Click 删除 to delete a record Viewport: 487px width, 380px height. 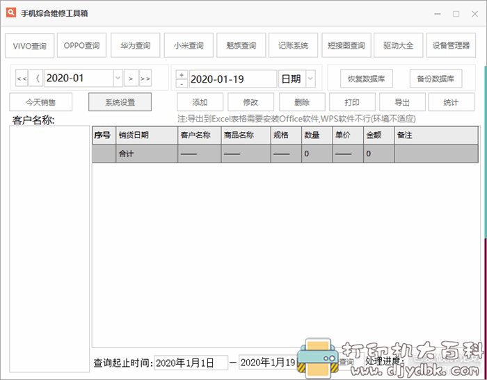tap(302, 102)
